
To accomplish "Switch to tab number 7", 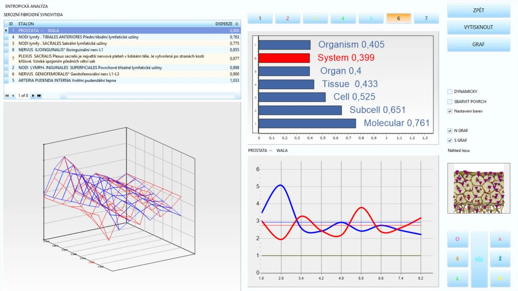I will (x=426, y=19).
